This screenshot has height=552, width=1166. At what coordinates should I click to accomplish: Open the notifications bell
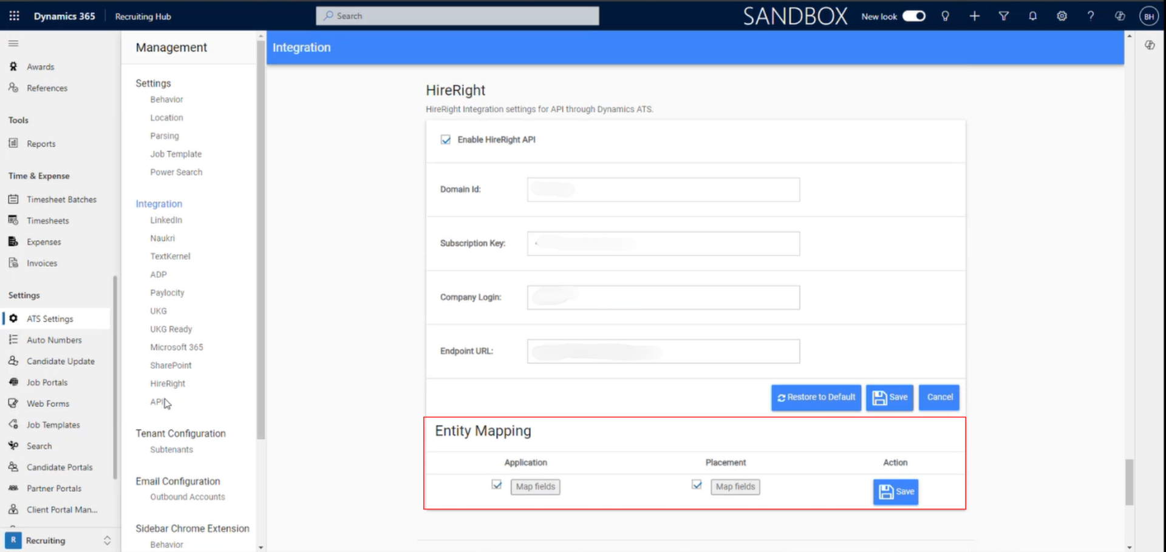tap(1032, 16)
